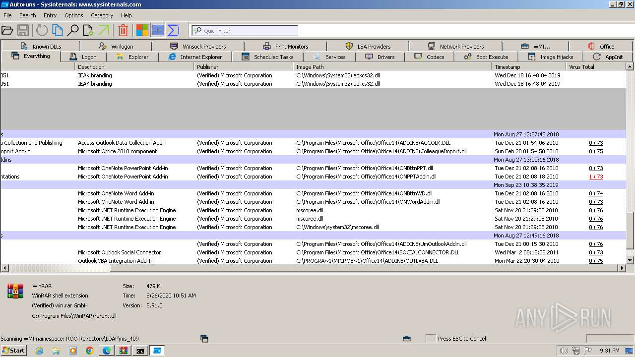The height and width of the screenshot is (357, 635).
Task: Open the Search menu
Action: pos(28,15)
